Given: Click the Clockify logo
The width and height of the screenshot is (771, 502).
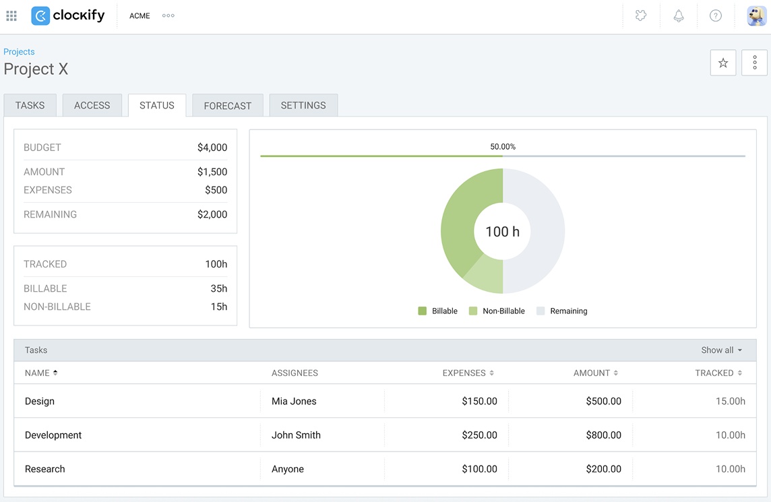Looking at the screenshot, I should (67, 15).
